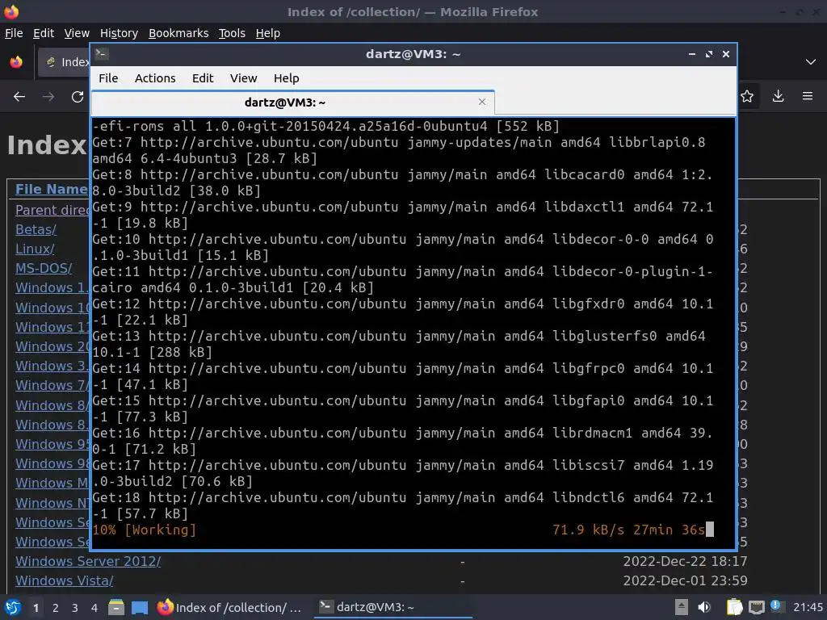This screenshot has height=620, width=827.
Task: Open the Firefox File menu
Action: click(14, 33)
